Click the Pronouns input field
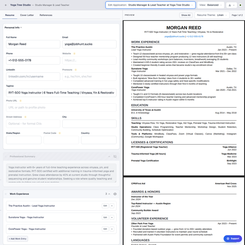The image size is (245, 245). point(89,76)
